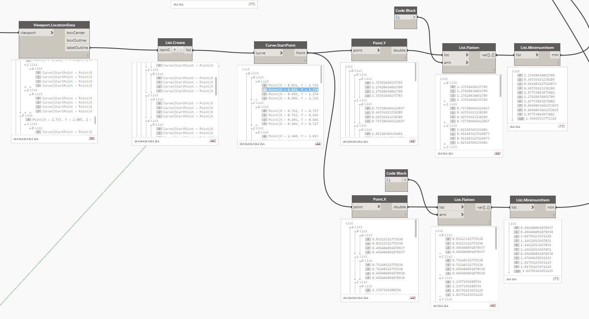Click '{44}' item count in Curve.StartPoint preview
This screenshot has width=589, height=319.
(x=318, y=144)
